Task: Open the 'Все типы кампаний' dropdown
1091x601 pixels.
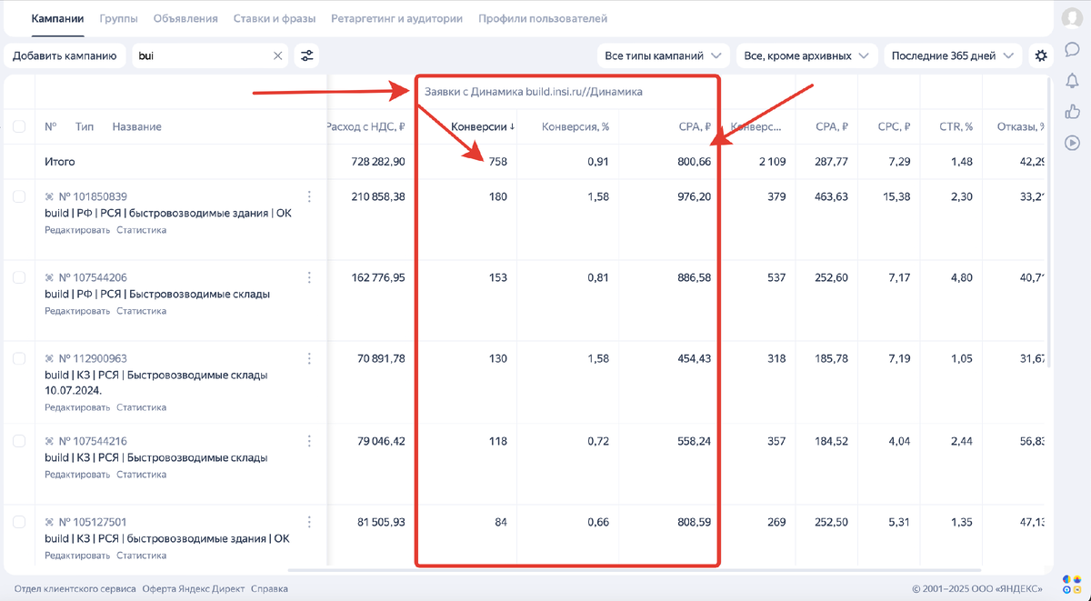Action: click(x=663, y=56)
